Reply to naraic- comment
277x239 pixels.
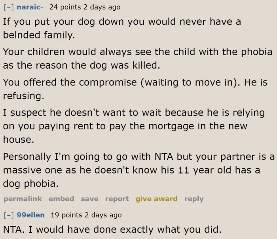click(x=194, y=199)
